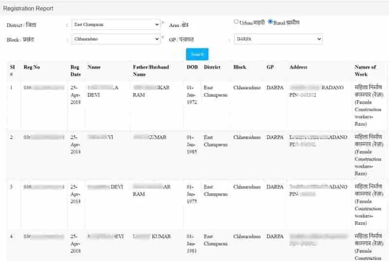
Task: Click the Name column header
Action: (x=94, y=67)
